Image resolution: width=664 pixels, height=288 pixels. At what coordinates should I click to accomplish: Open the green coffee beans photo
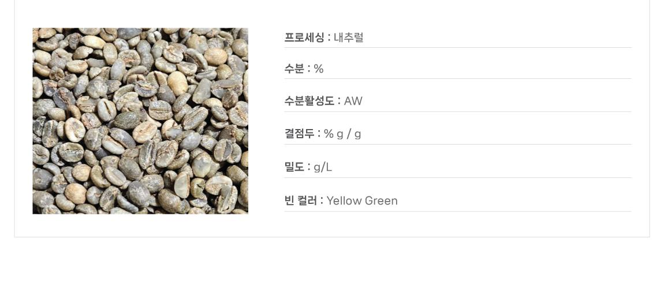140,121
